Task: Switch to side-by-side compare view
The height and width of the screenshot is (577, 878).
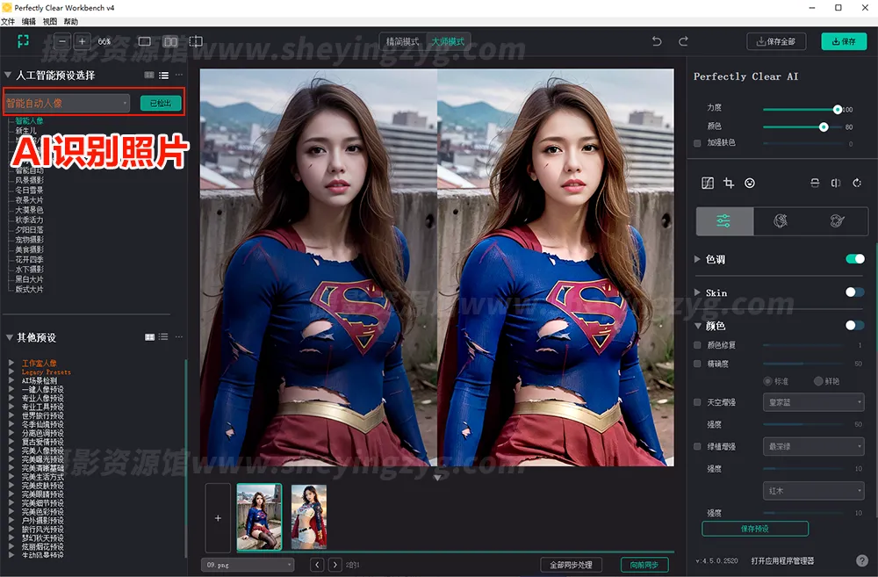Action: (x=171, y=41)
